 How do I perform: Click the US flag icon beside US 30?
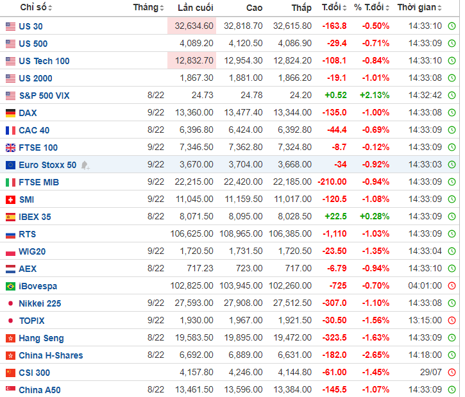[10, 26]
